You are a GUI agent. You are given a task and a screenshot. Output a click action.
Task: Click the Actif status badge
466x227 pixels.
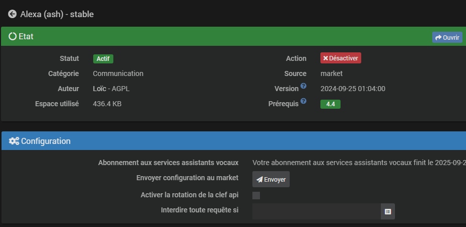[x=103, y=59]
